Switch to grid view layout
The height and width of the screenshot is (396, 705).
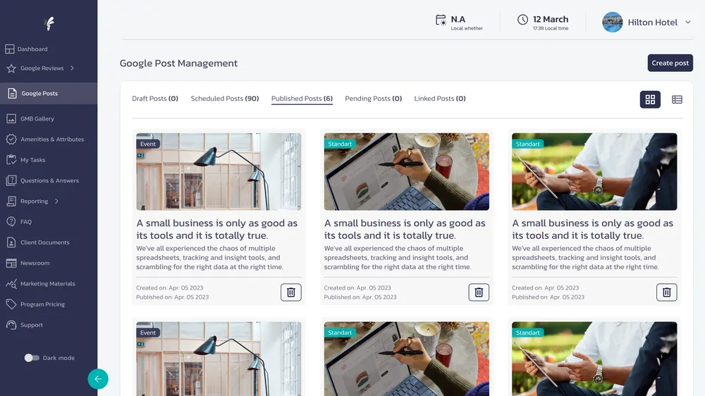click(650, 99)
